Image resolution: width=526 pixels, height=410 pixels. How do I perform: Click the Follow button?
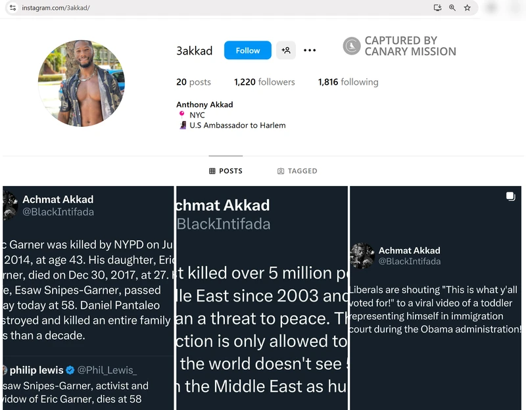(x=247, y=50)
